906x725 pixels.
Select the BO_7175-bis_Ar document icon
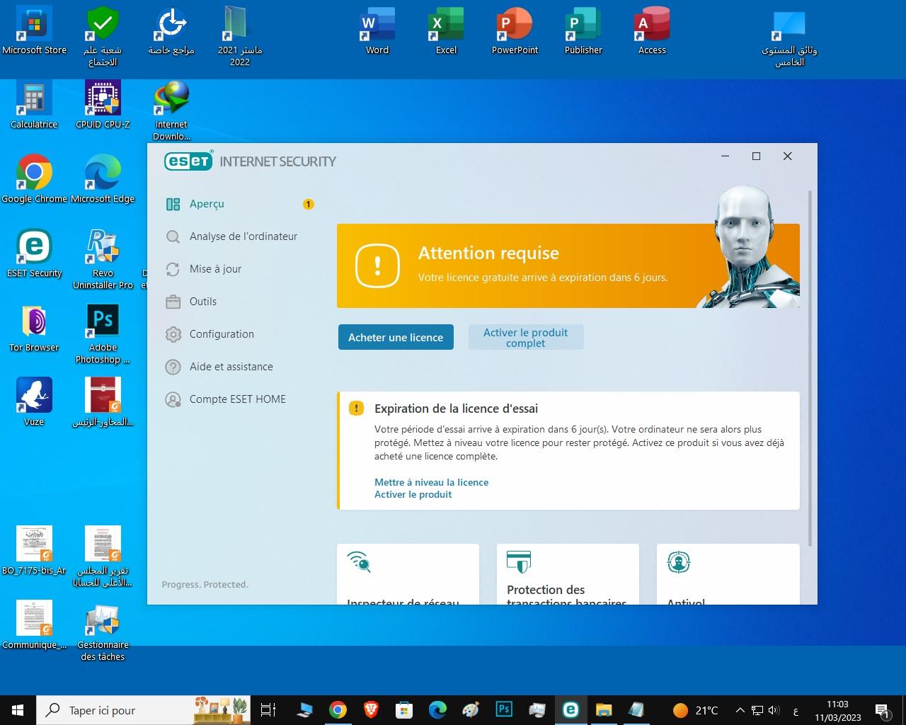(34, 552)
